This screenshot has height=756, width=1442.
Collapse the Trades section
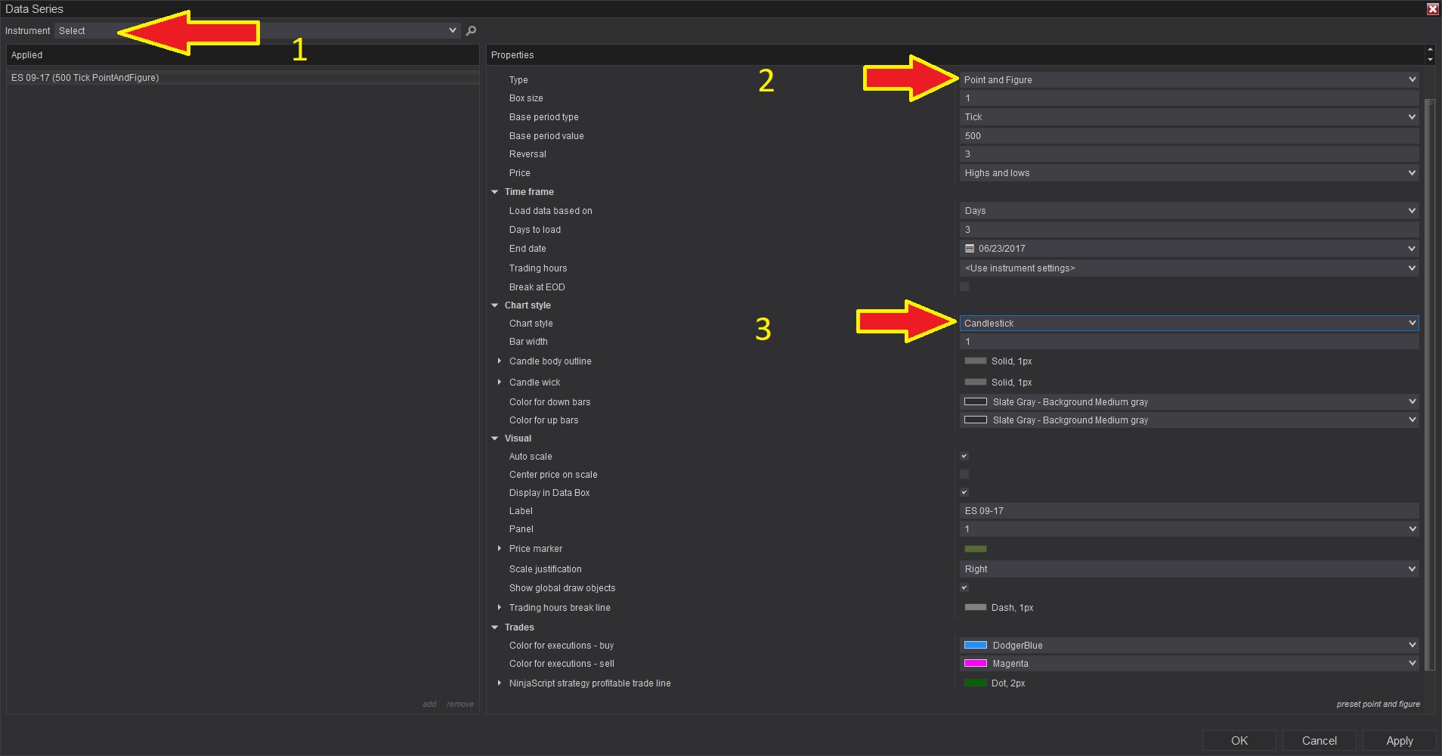pos(495,627)
